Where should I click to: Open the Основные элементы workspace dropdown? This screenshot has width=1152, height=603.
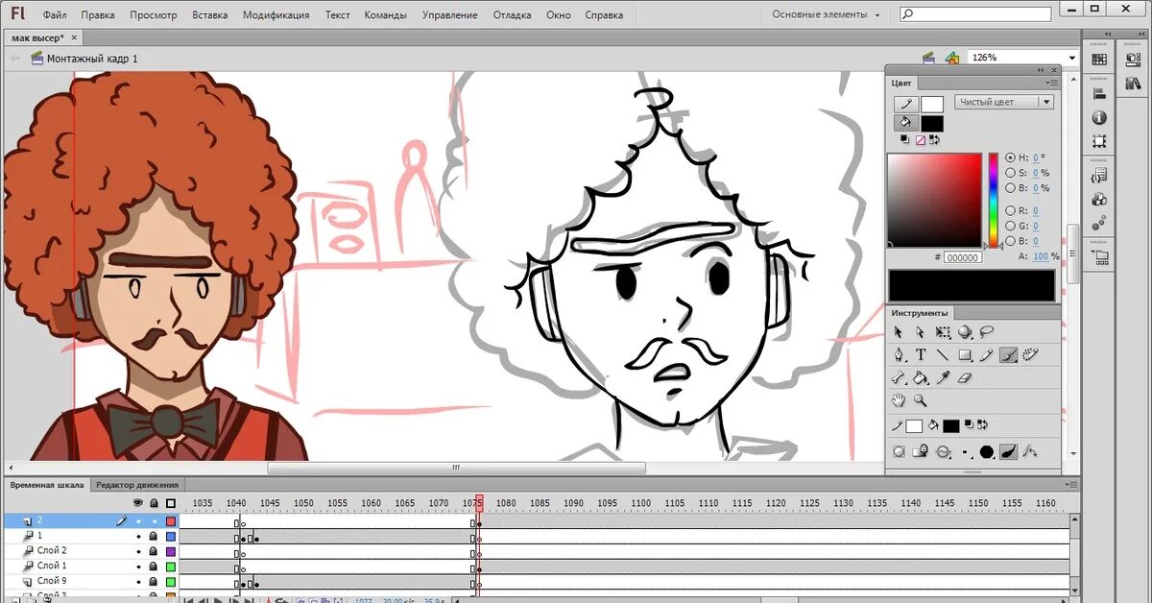tap(826, 14)
